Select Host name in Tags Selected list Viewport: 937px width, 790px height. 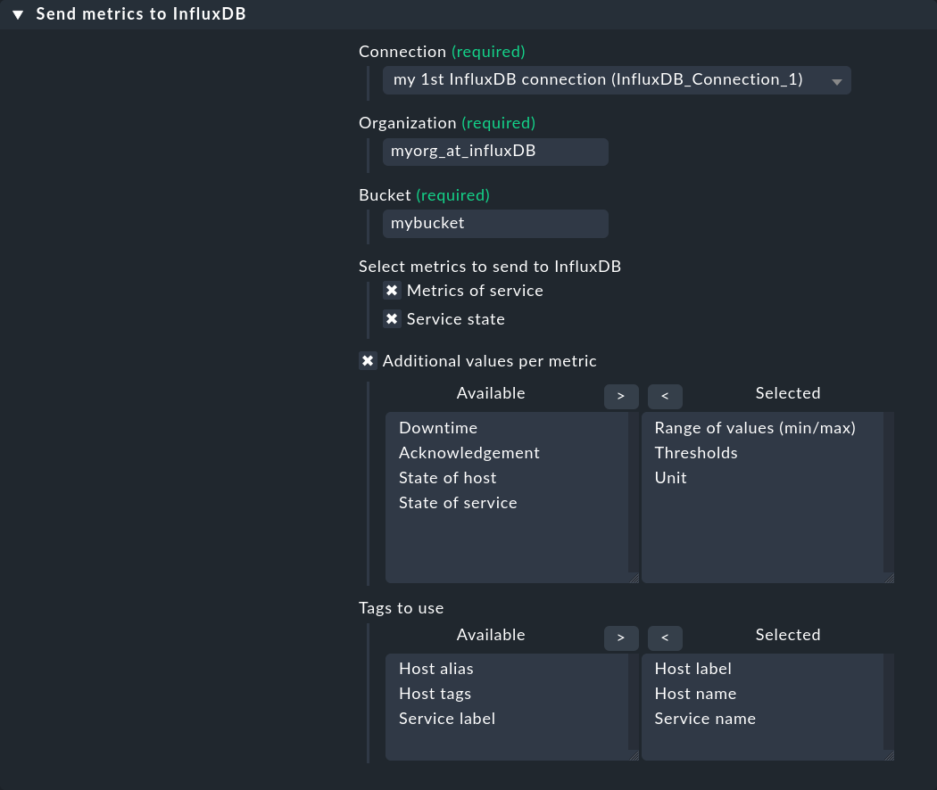pos(695,694)
